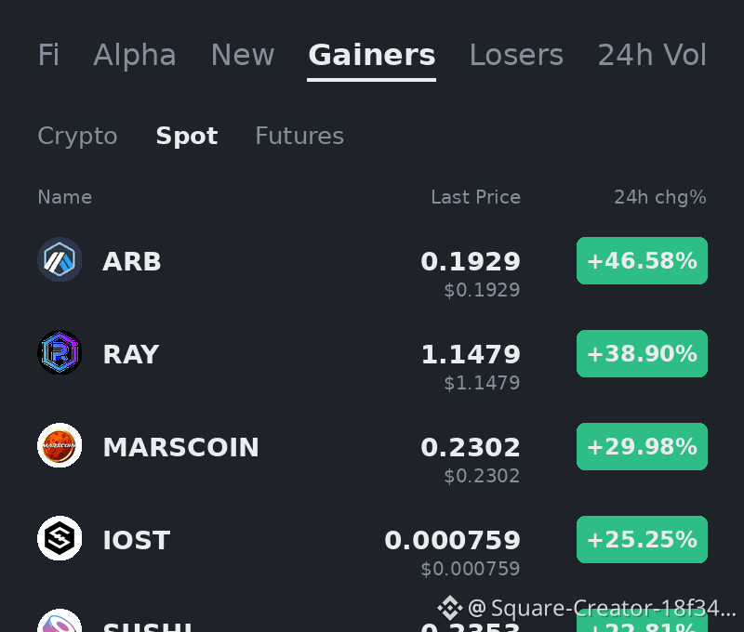Tap the ARB coin logo icon

pyautogui.click(x=60, y=260)
